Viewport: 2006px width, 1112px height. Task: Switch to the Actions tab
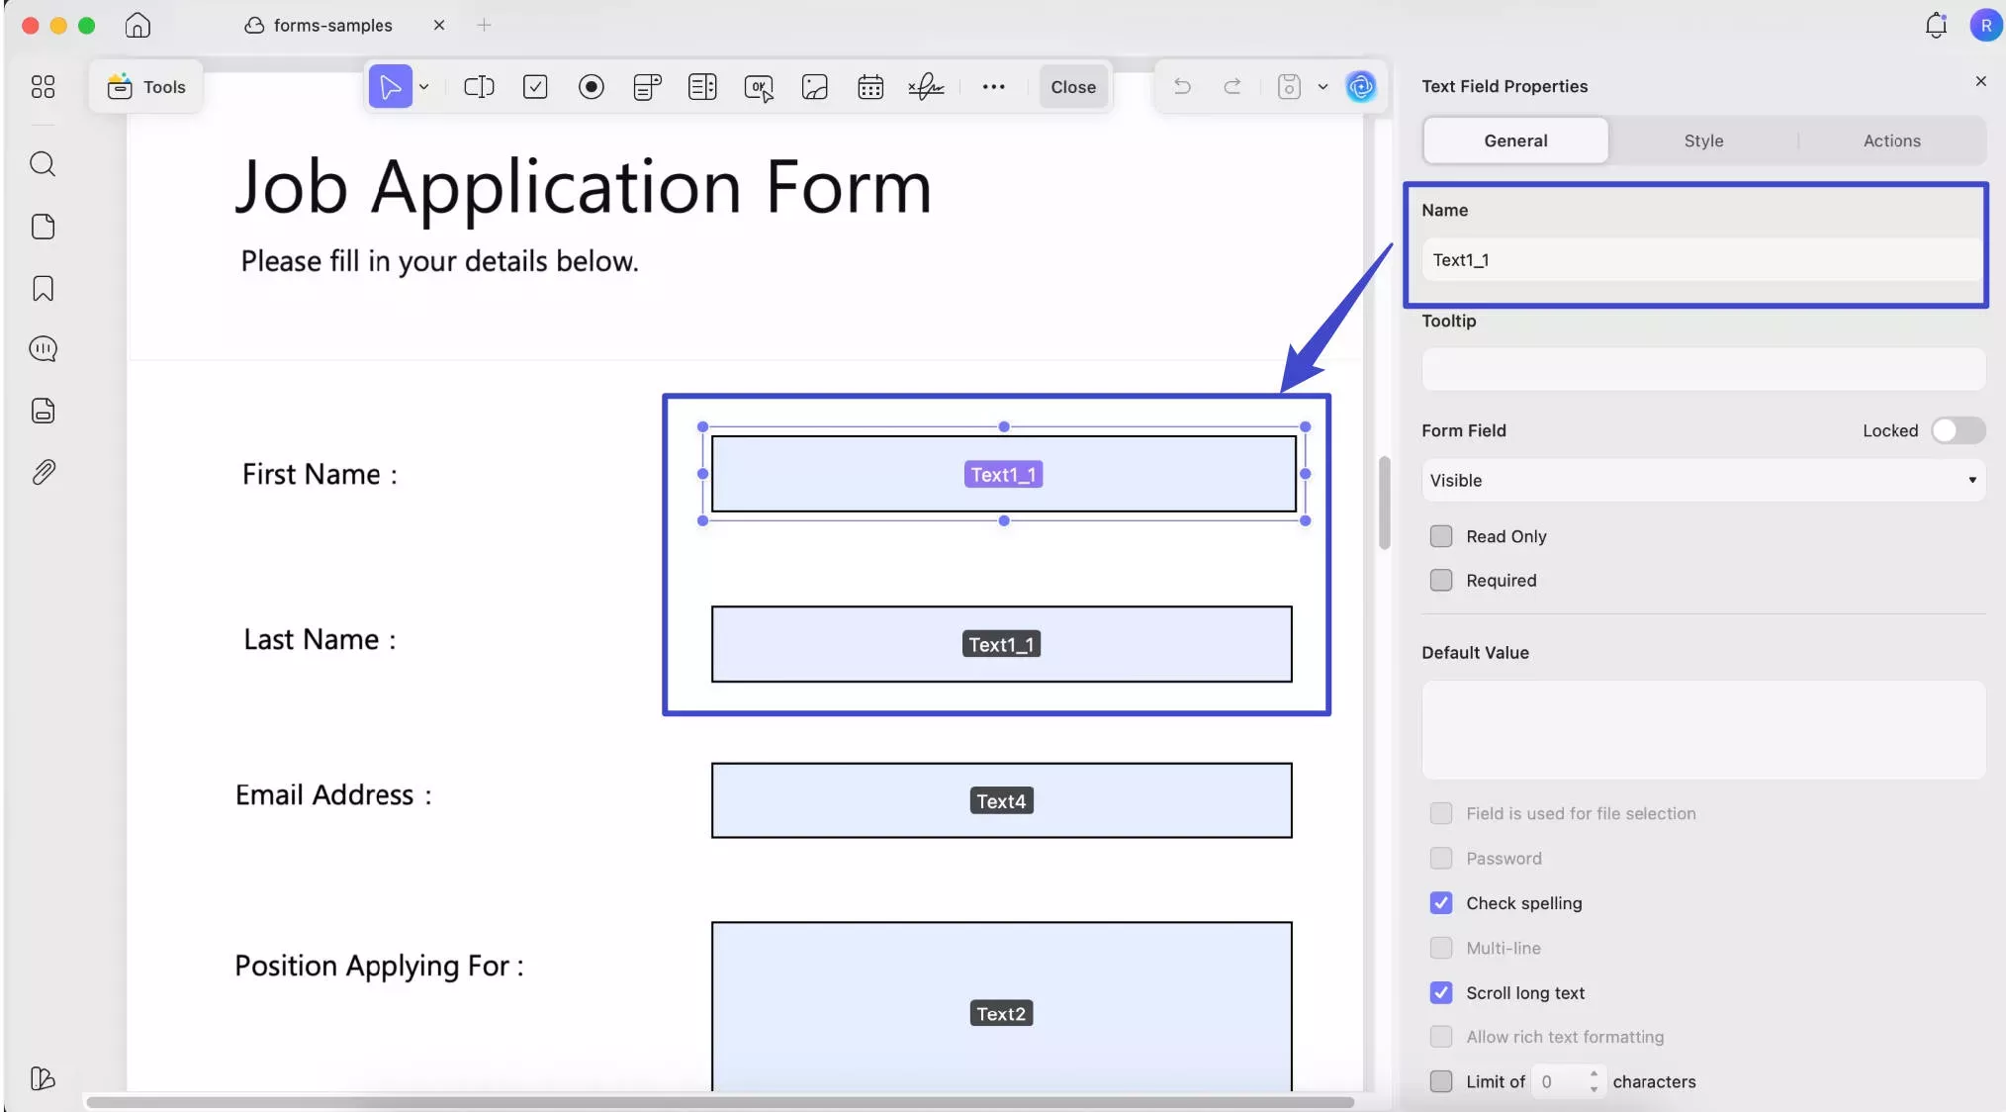click(x=1891, y=140)
